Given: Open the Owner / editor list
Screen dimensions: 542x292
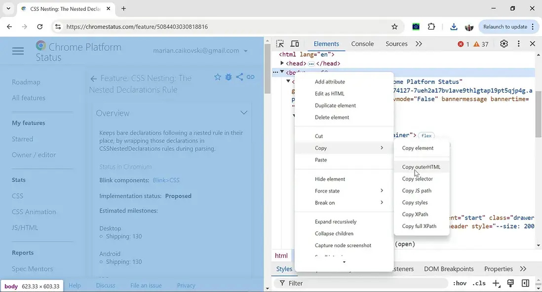Looking at the screenshot, I should [34, 155].
